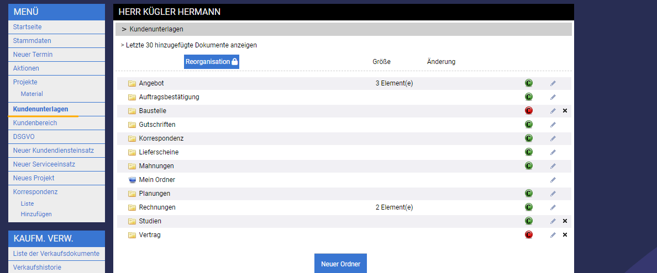Open the Planungen folder
Image resolution: width=657 pixels, height=273 pixels.
point(154,194)
